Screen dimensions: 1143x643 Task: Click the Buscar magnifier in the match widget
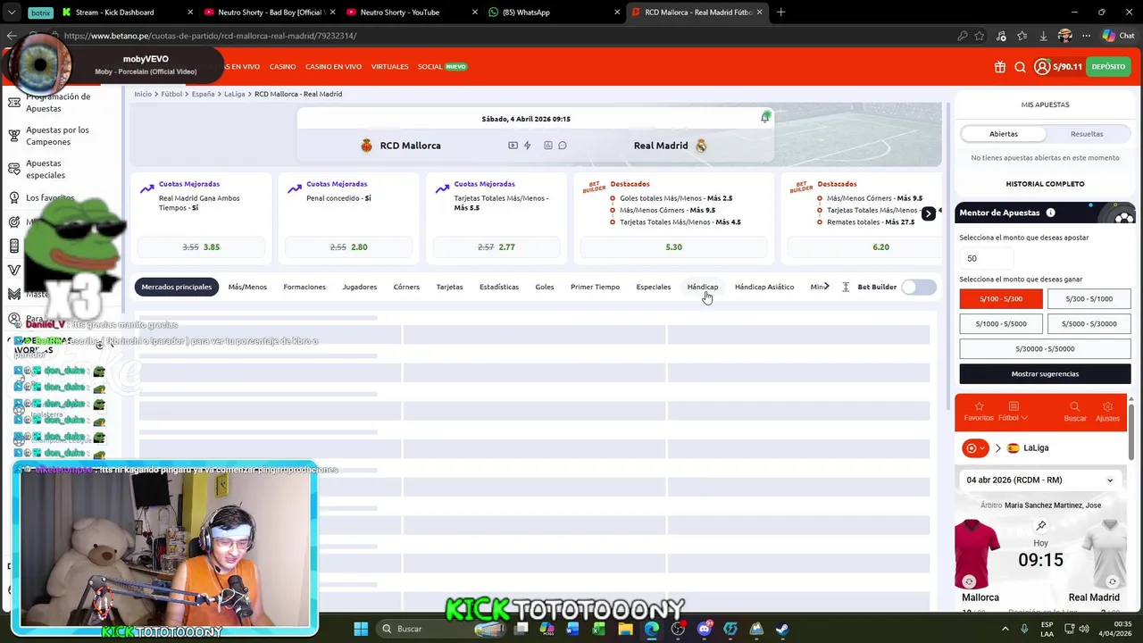point(1075,412)
